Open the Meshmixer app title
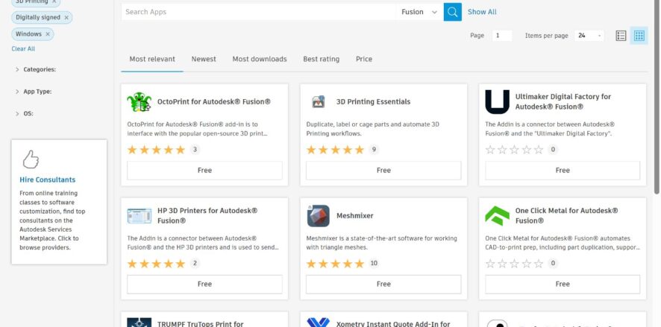 pos(354,216)
